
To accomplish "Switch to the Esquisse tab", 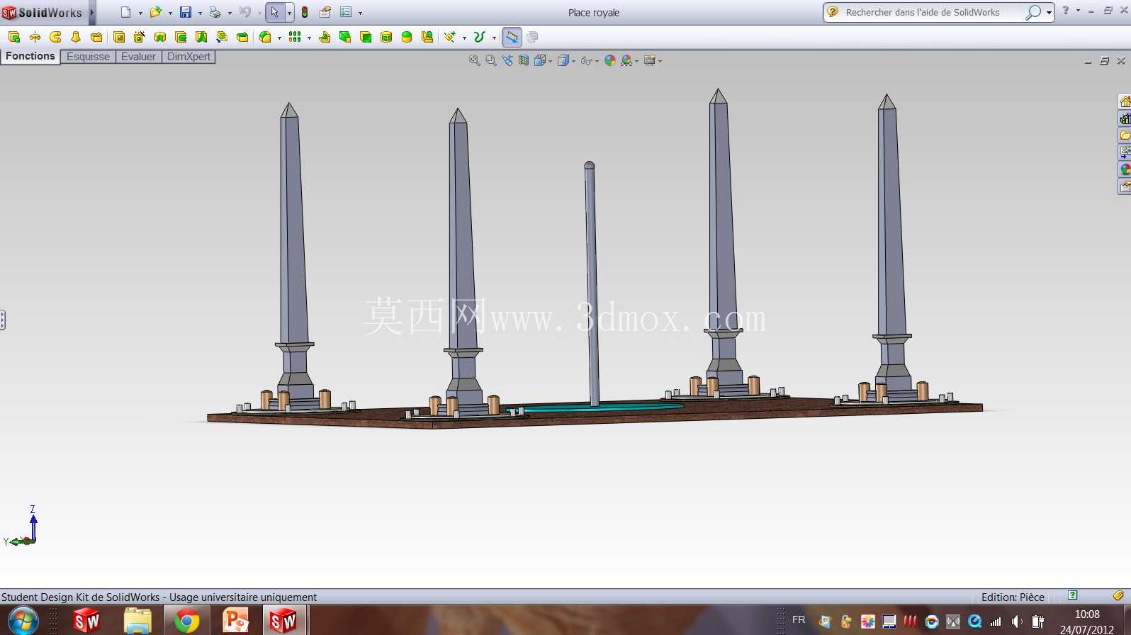I will point(88,57).
